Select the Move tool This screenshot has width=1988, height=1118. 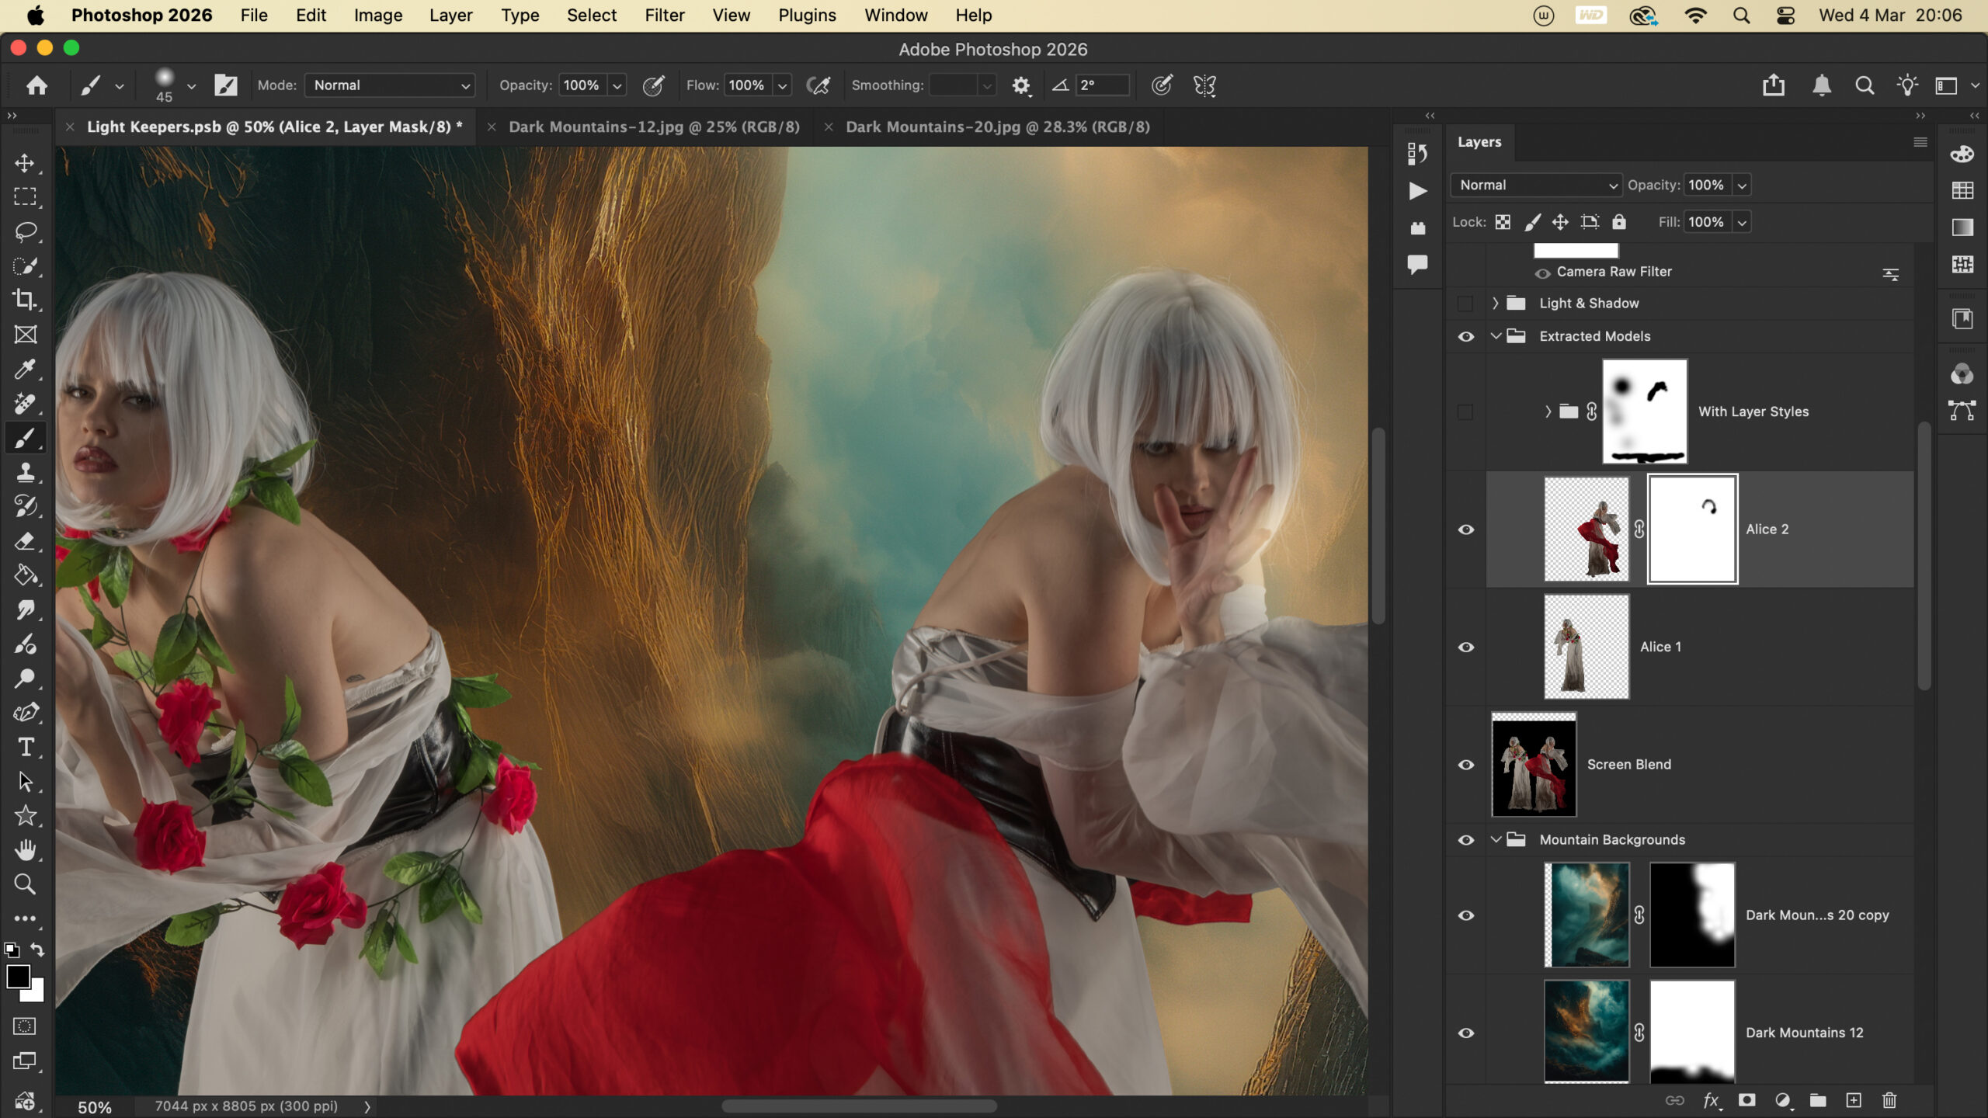click(x=25, y=163)
